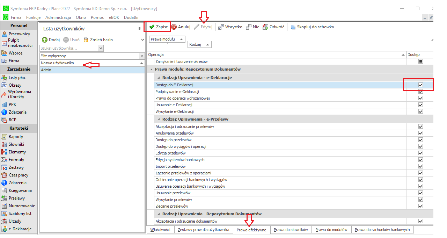Toggle the Import przelewów access checkbox
The width and height of the screenshot is (447, 238).
420,166
